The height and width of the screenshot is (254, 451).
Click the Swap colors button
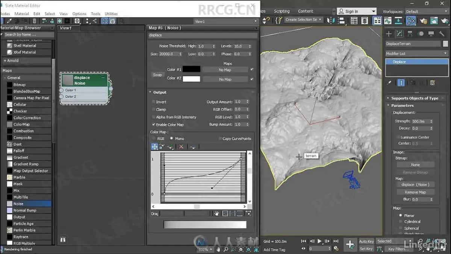point(157,75)
